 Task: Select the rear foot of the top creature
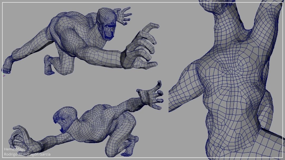pos(7,66)
